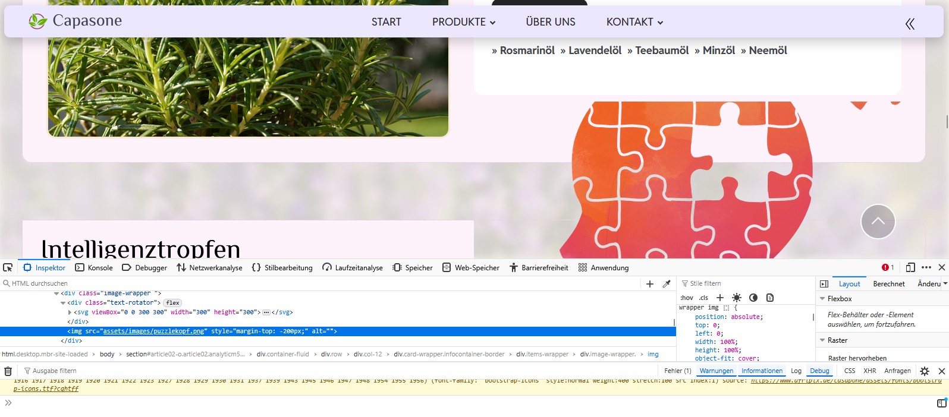Pick a color with the eyedropper

click(667, 284)
